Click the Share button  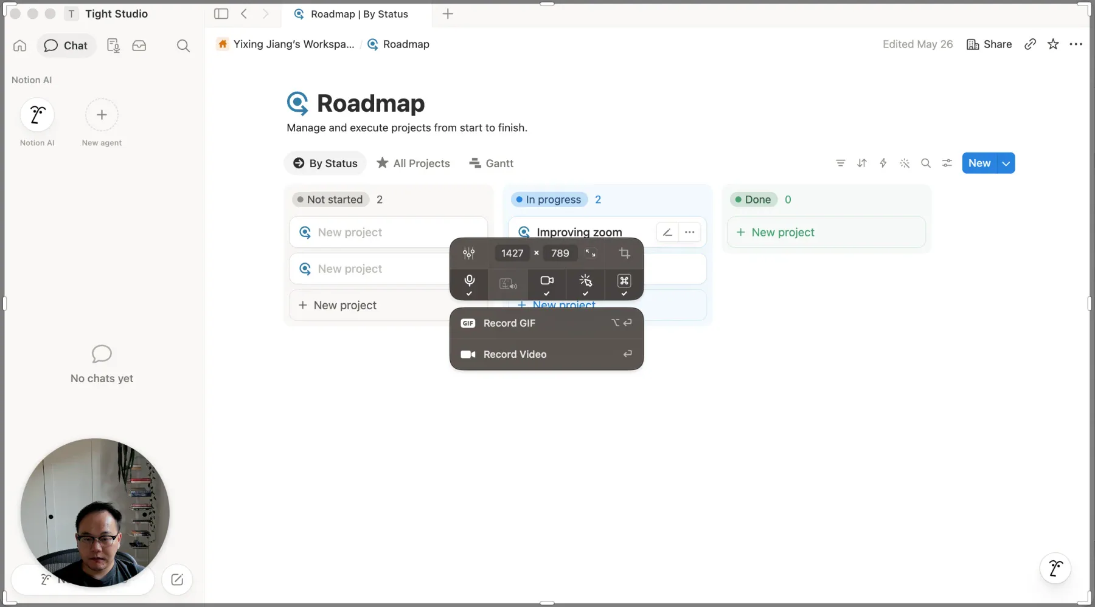[989, 44]
